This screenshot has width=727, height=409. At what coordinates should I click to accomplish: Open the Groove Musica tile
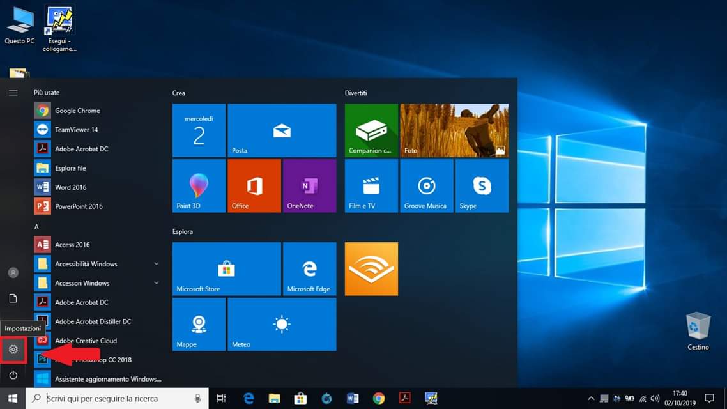[427, 186]
